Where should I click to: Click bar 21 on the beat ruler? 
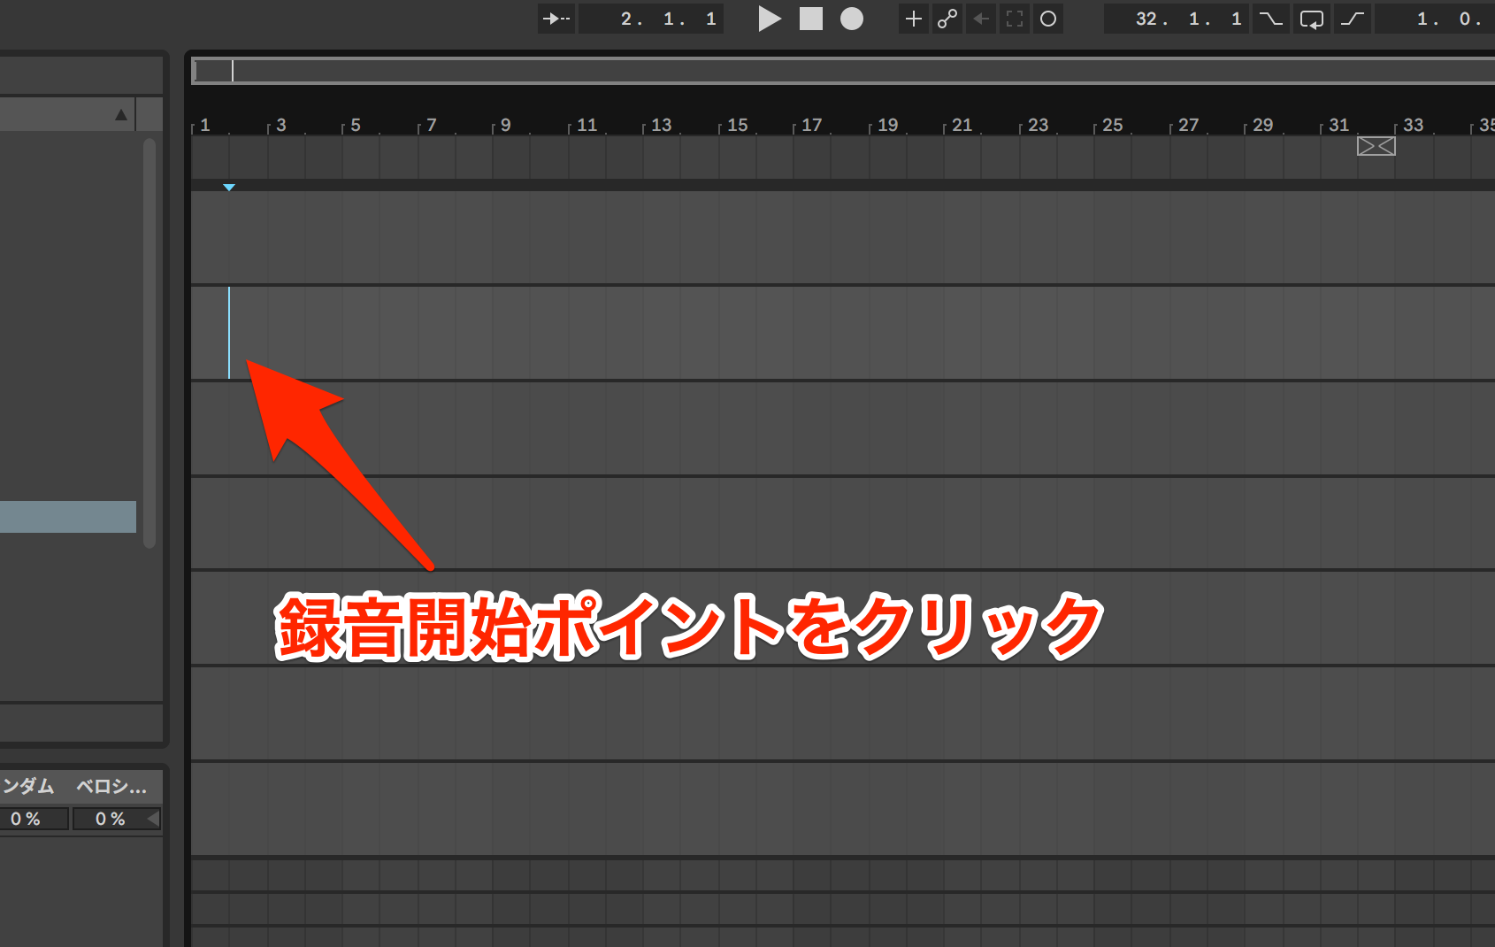[x=962, y=125]
